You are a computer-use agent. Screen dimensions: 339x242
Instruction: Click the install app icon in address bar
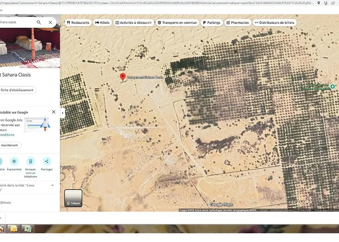(326, 3)
